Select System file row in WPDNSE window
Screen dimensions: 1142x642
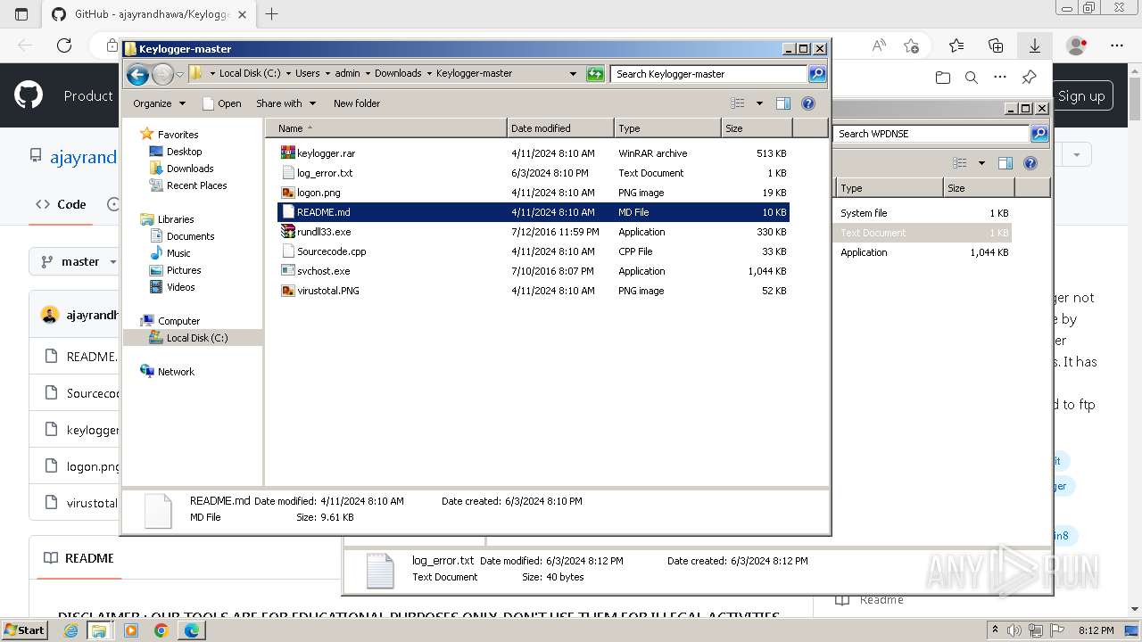(923, 213)
